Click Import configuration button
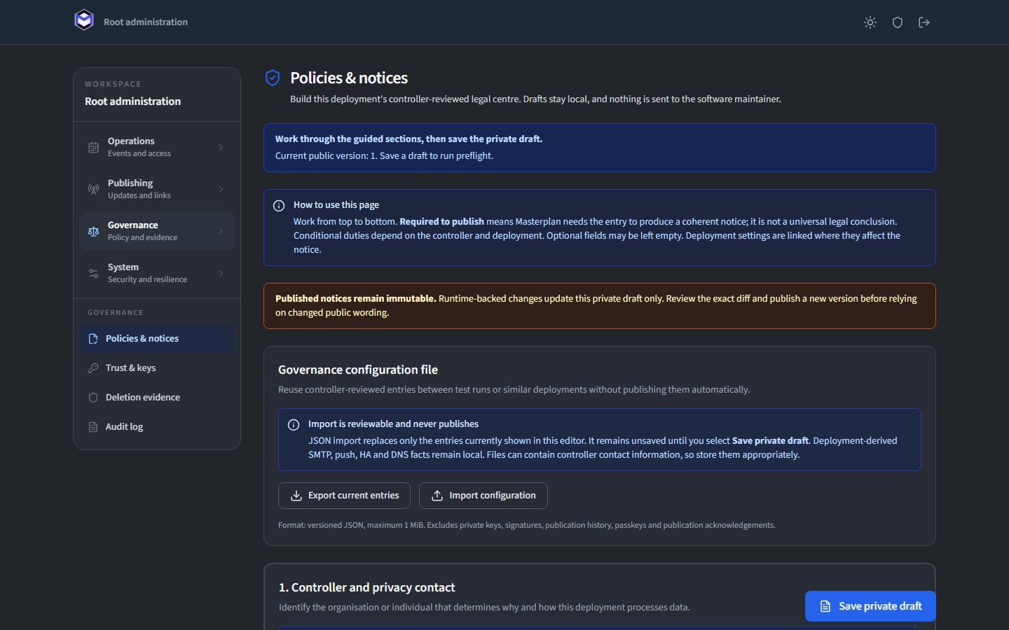The image size is (1009, 630). 483,496
